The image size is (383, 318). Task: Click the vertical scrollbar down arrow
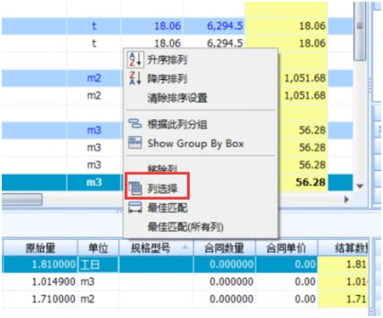click(x=360, y=186)
